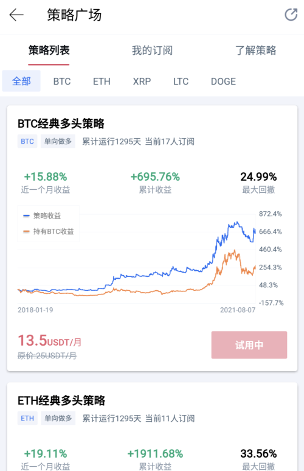Switch to 我的订阅 tab
The image size is (304, 471).
[x=152, y=50]
